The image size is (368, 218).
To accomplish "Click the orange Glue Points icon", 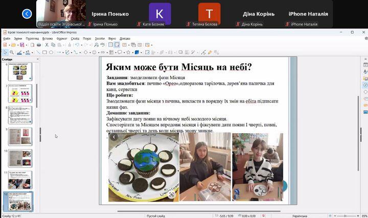I will [210, 52].
